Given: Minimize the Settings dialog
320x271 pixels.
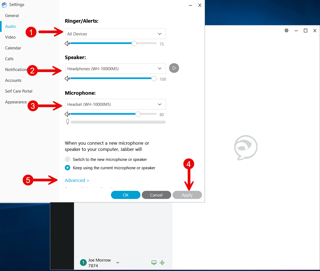Looking at the screenshot, I should point(190,5).
